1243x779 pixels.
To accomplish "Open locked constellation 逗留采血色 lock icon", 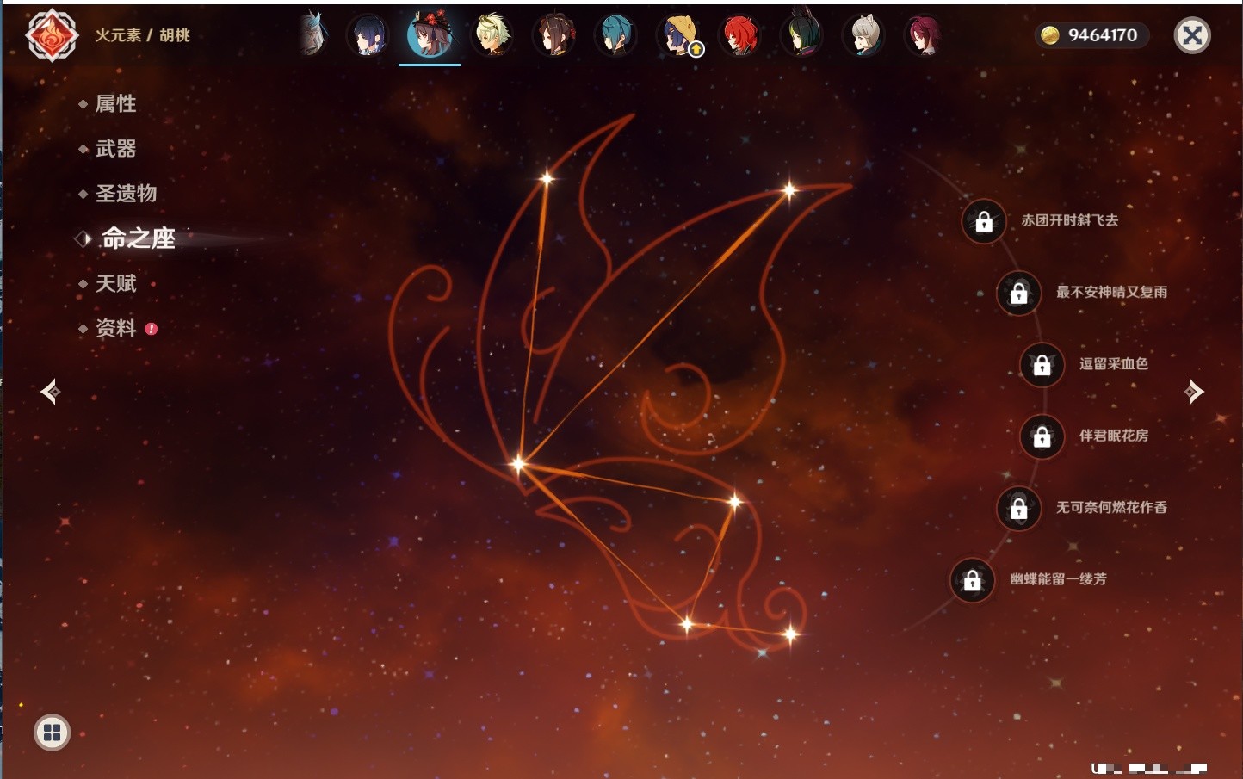I will click(x=1042, y=365).
